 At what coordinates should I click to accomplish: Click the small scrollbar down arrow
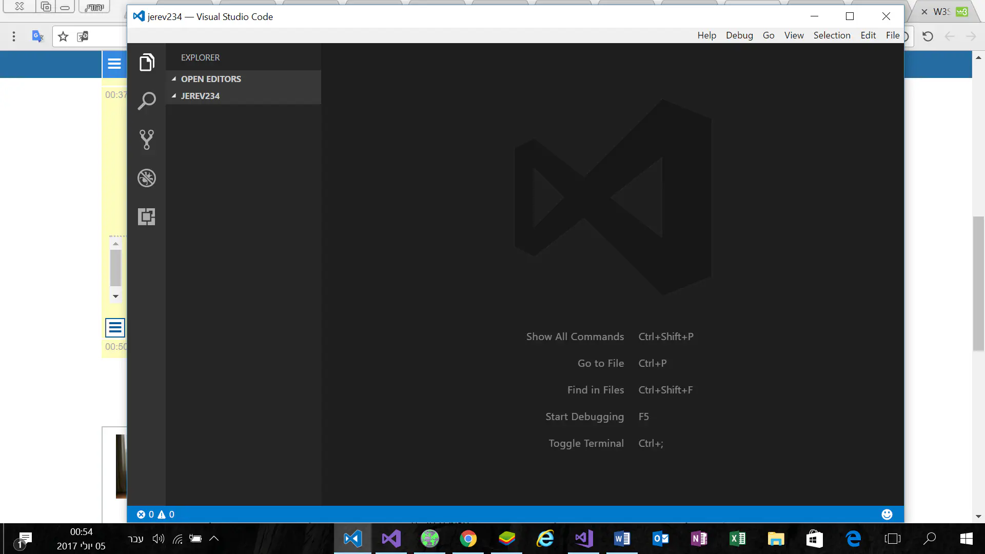116,296
